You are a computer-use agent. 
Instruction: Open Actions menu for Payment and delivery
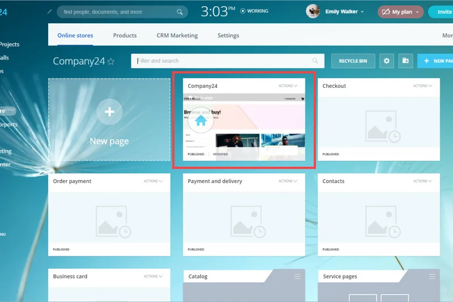[x=288, y=181]
